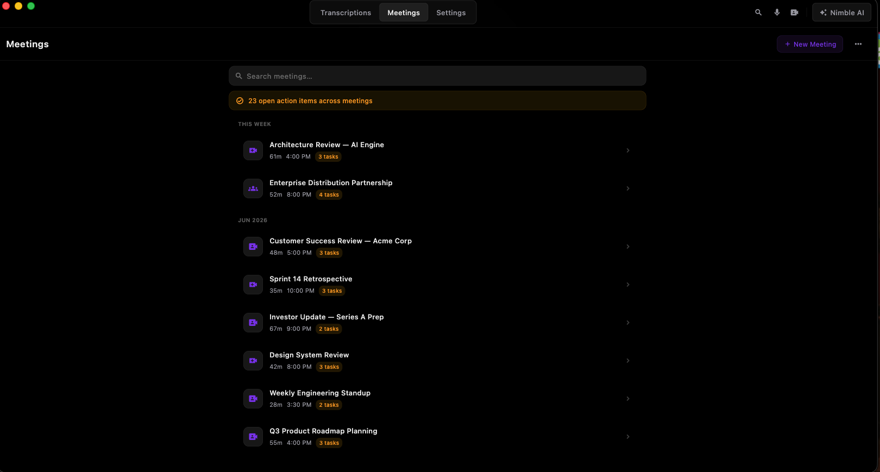Viewport: 880px width, 472px height.
Task: Switch to the Settings tab
Action: tap(451, 12)
